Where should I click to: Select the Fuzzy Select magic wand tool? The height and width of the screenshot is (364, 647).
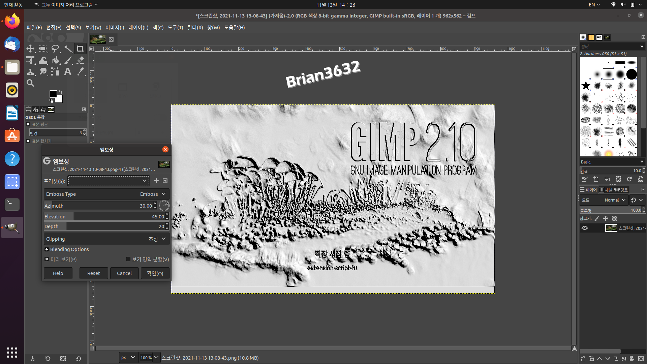[68, 49]
